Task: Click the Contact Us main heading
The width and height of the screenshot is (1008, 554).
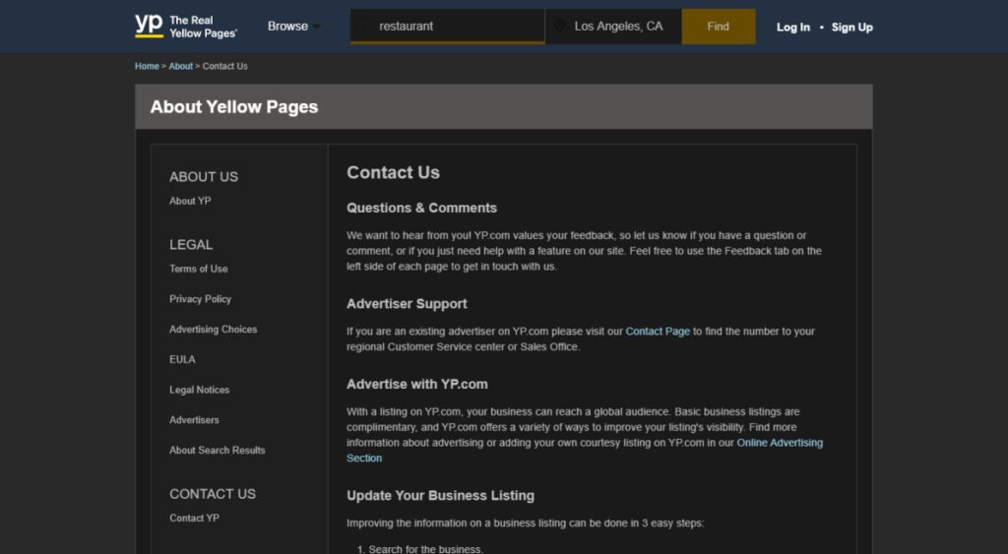Action: click(393, 172)
